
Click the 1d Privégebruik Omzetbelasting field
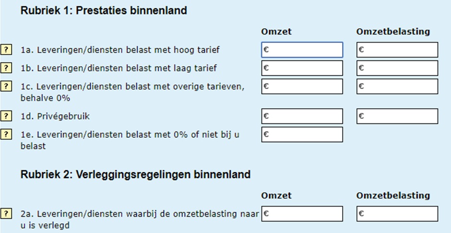pyautogui.click(x=397, y=116)
